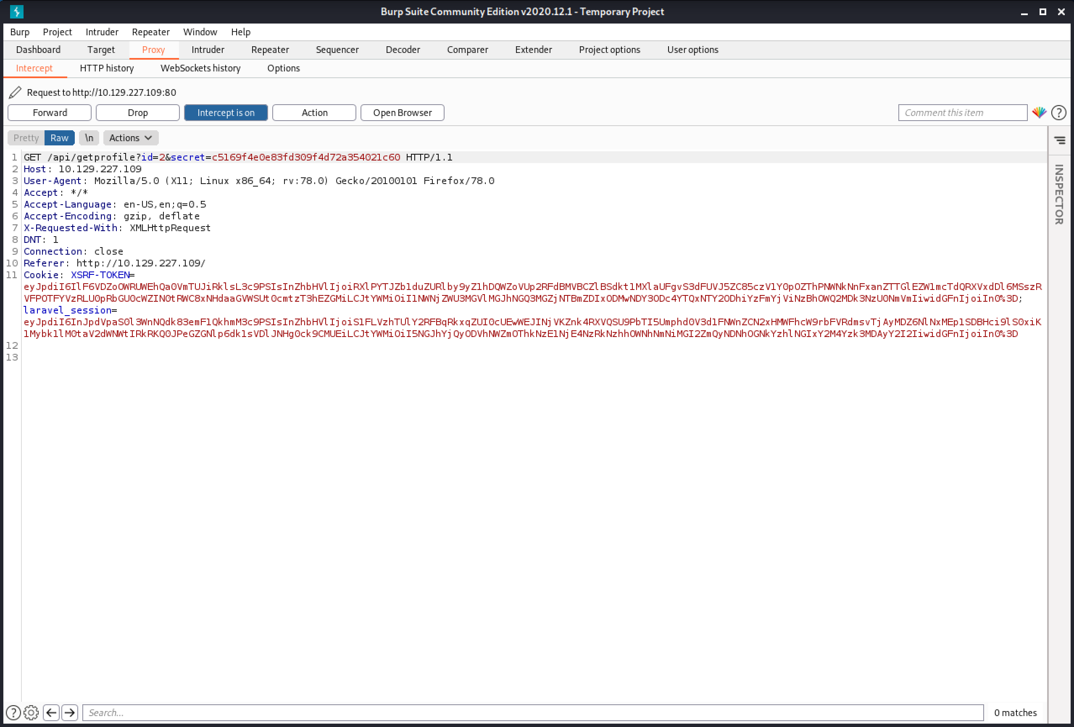
Task: Open the User options tab
Action: pos(693,50)
